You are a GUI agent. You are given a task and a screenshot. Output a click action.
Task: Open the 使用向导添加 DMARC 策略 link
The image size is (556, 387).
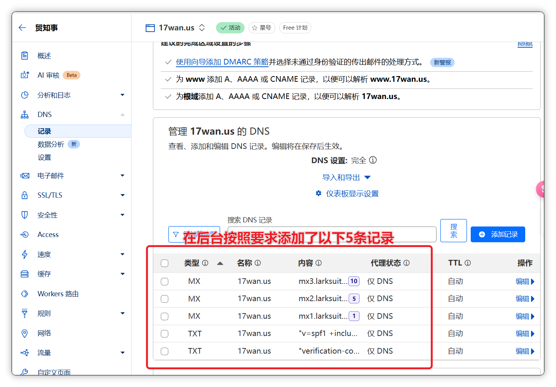click(222, 62)
